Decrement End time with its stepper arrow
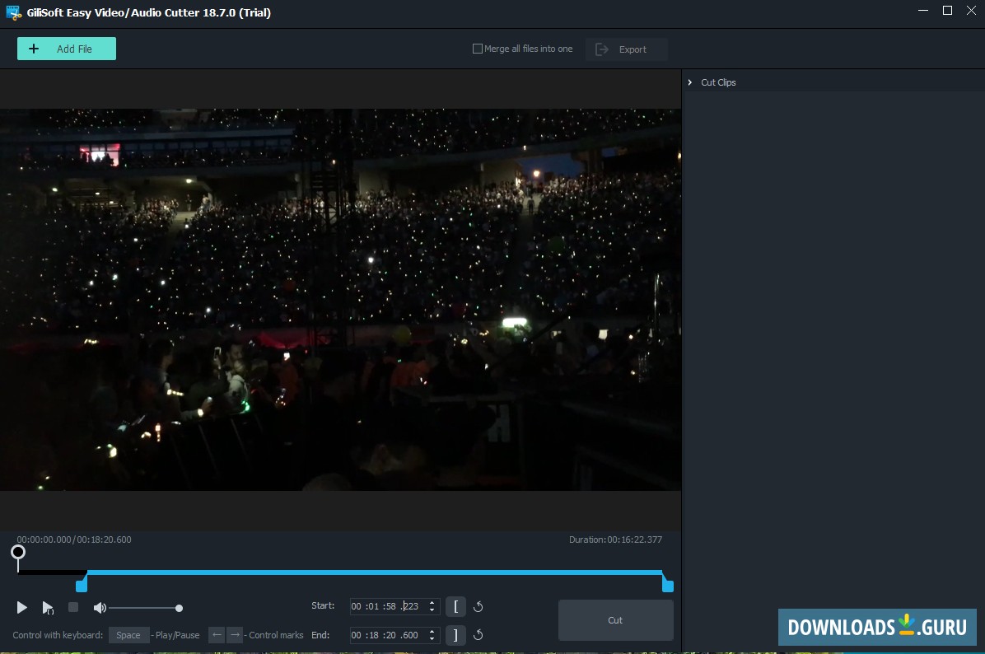Screen dimensions: 985x654 [432, 638]
